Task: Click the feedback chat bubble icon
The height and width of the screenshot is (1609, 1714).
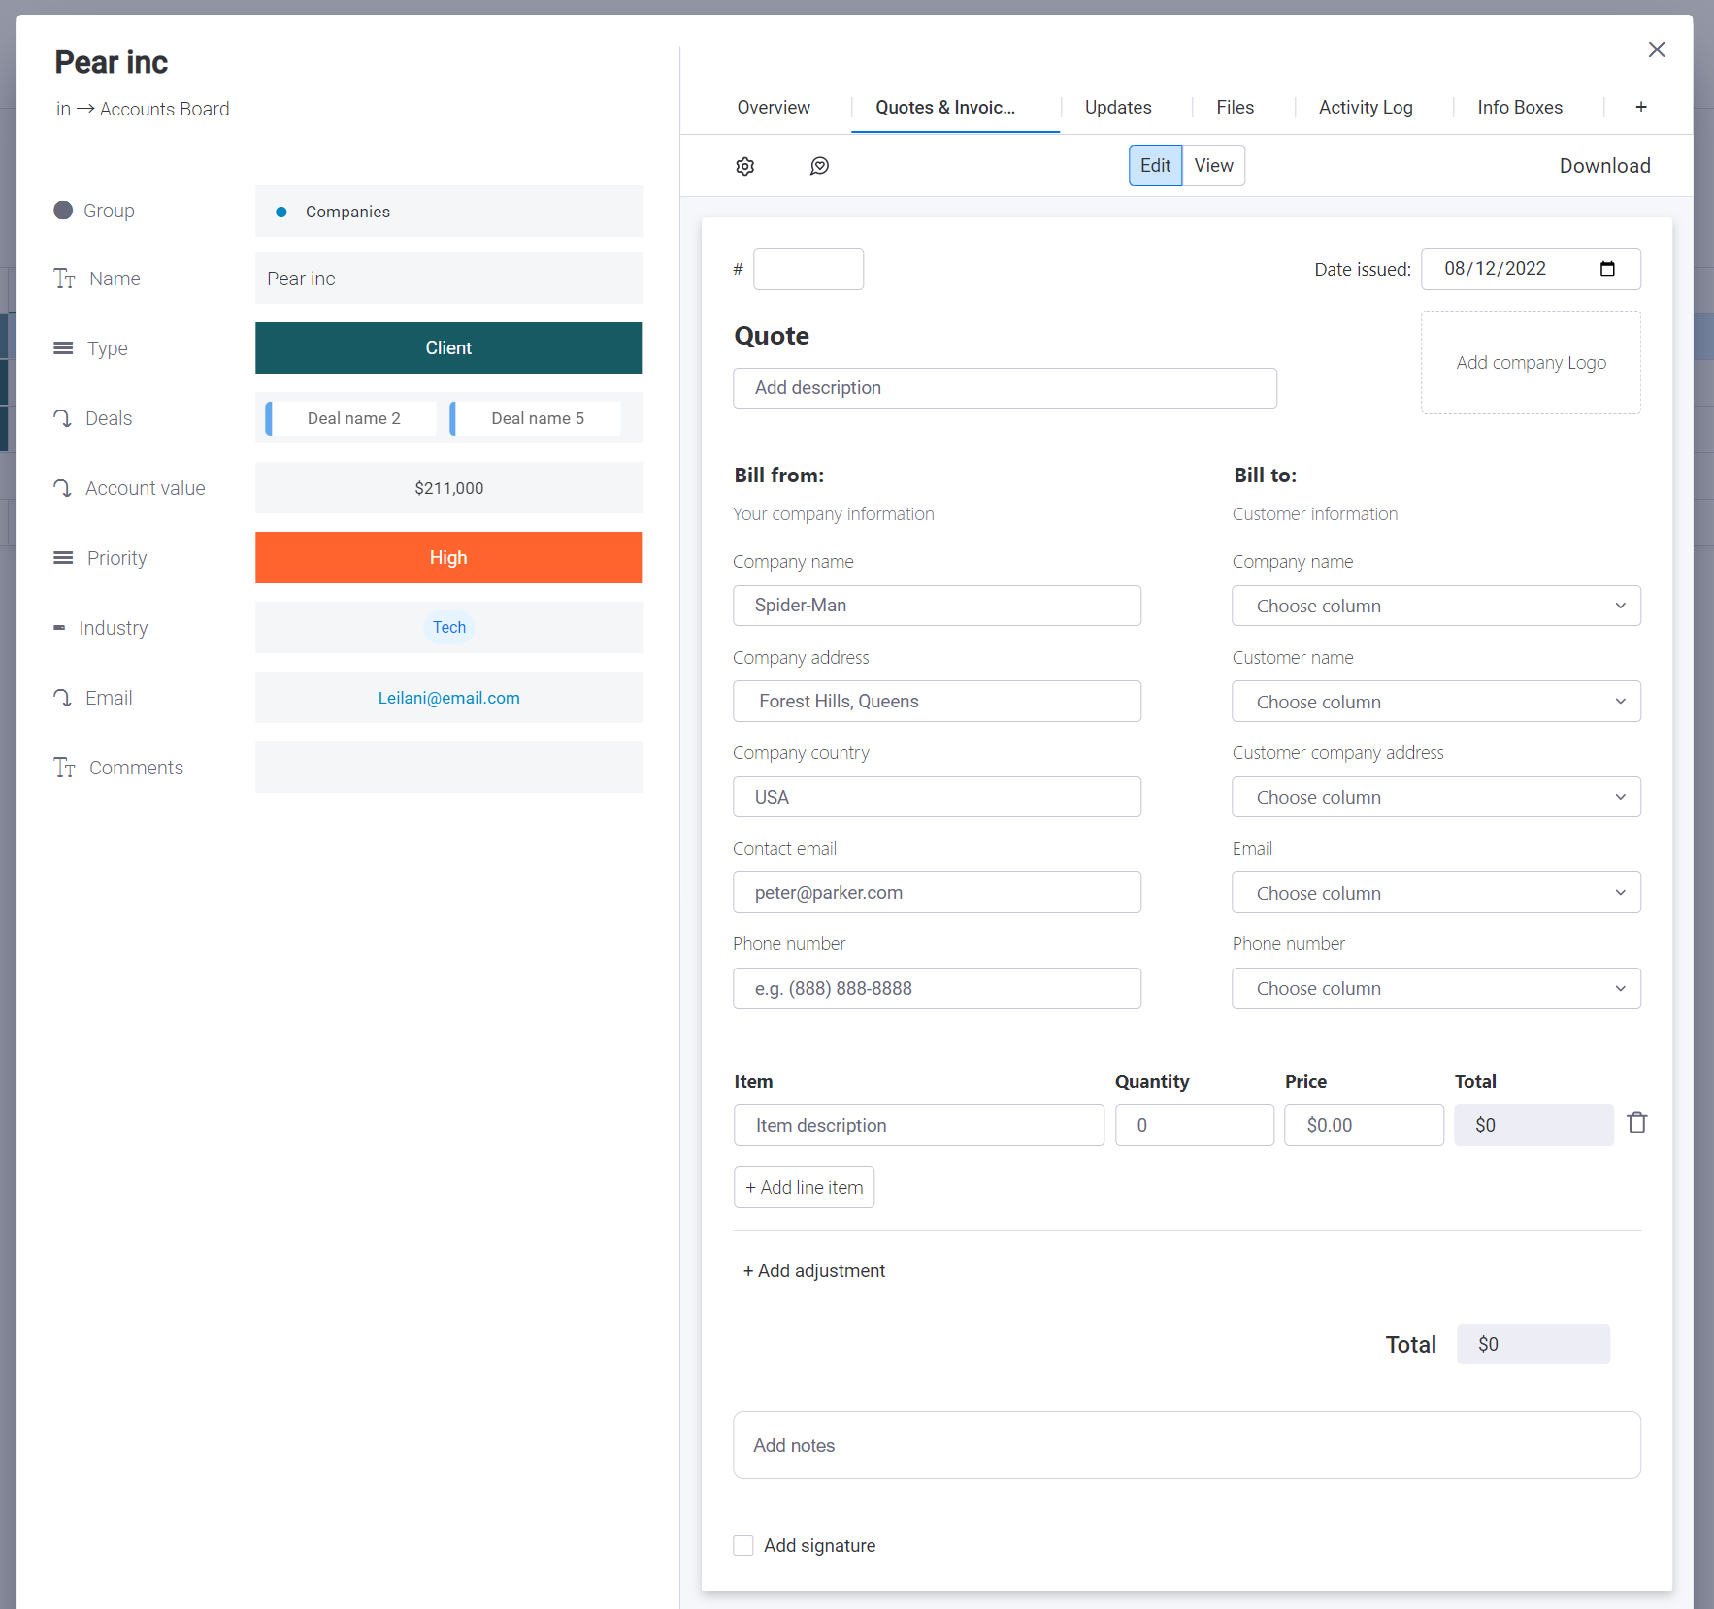Action: pos(819,166)
